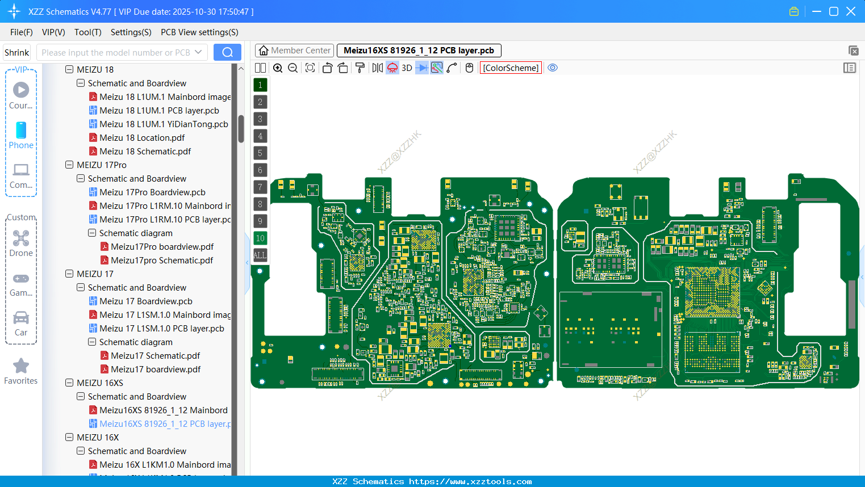The width and height of the screenshot is (865, 487).
Task: Open the PCB View settings menu
Action: coord(199,32)
